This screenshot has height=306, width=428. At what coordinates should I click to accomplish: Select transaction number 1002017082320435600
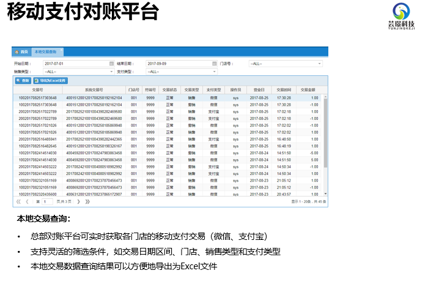[x=38, y=194]
